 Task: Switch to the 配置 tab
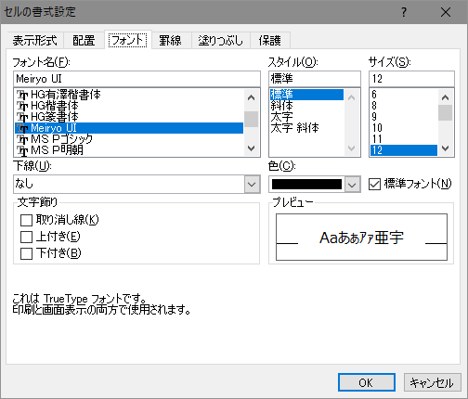tap(84, 41)
